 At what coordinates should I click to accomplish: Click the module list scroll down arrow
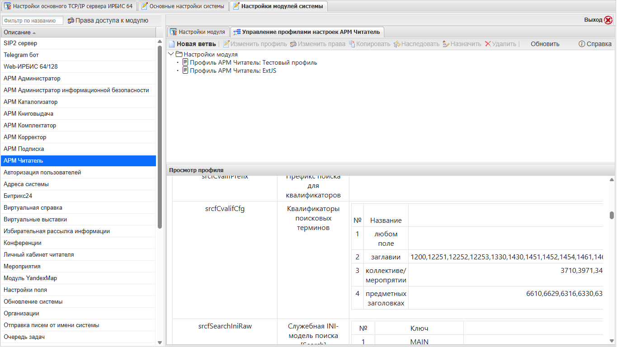coord(160,342)
